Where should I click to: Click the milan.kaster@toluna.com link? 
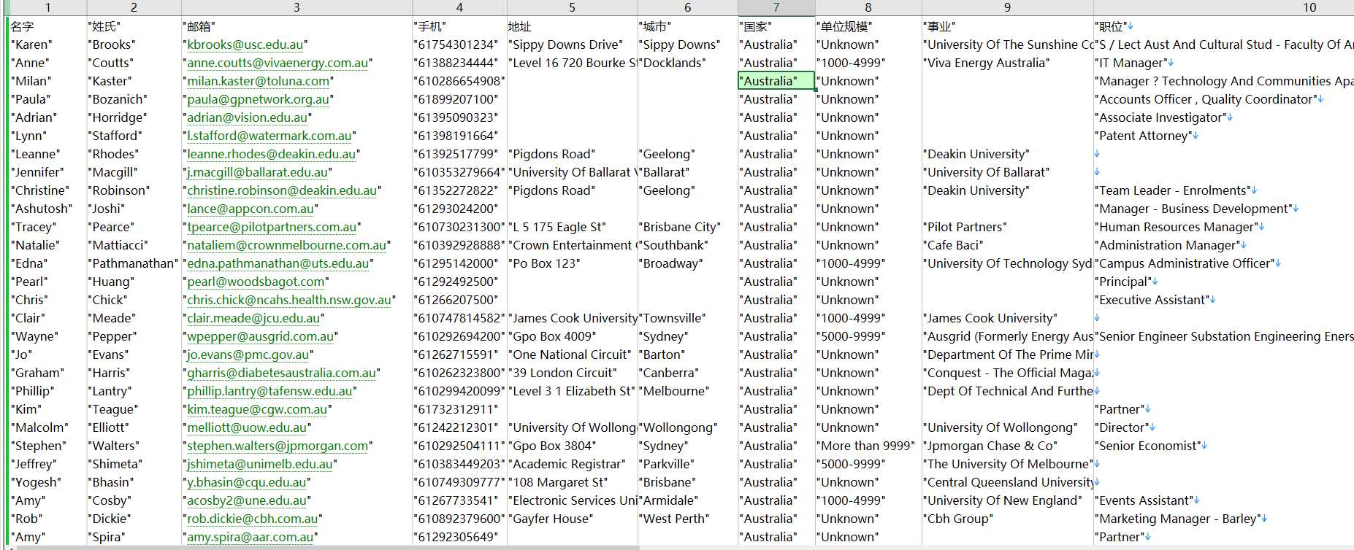coord(259,81)
